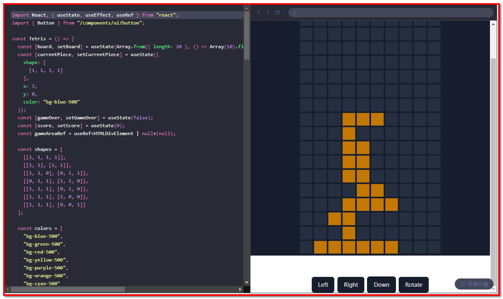This screenshot has width=503, height=299.
Task: Place cursor on the import React line
Action: coord(95,15)
